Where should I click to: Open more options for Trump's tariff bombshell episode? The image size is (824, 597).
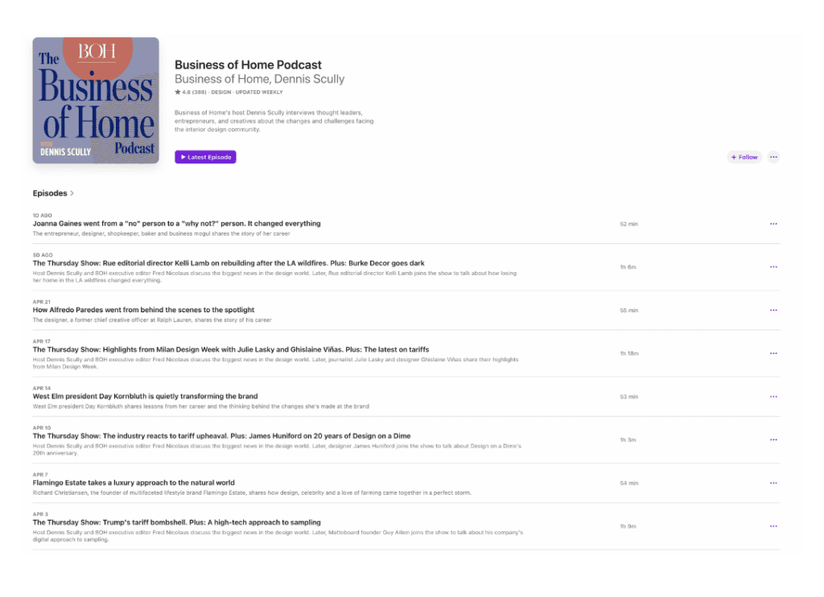point(773,526)
